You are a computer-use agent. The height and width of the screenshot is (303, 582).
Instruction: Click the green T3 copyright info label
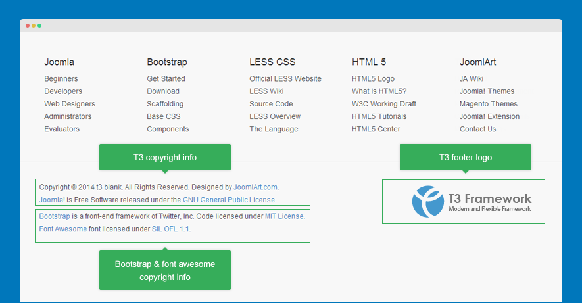pyautogui.click(x=164, y=158)
